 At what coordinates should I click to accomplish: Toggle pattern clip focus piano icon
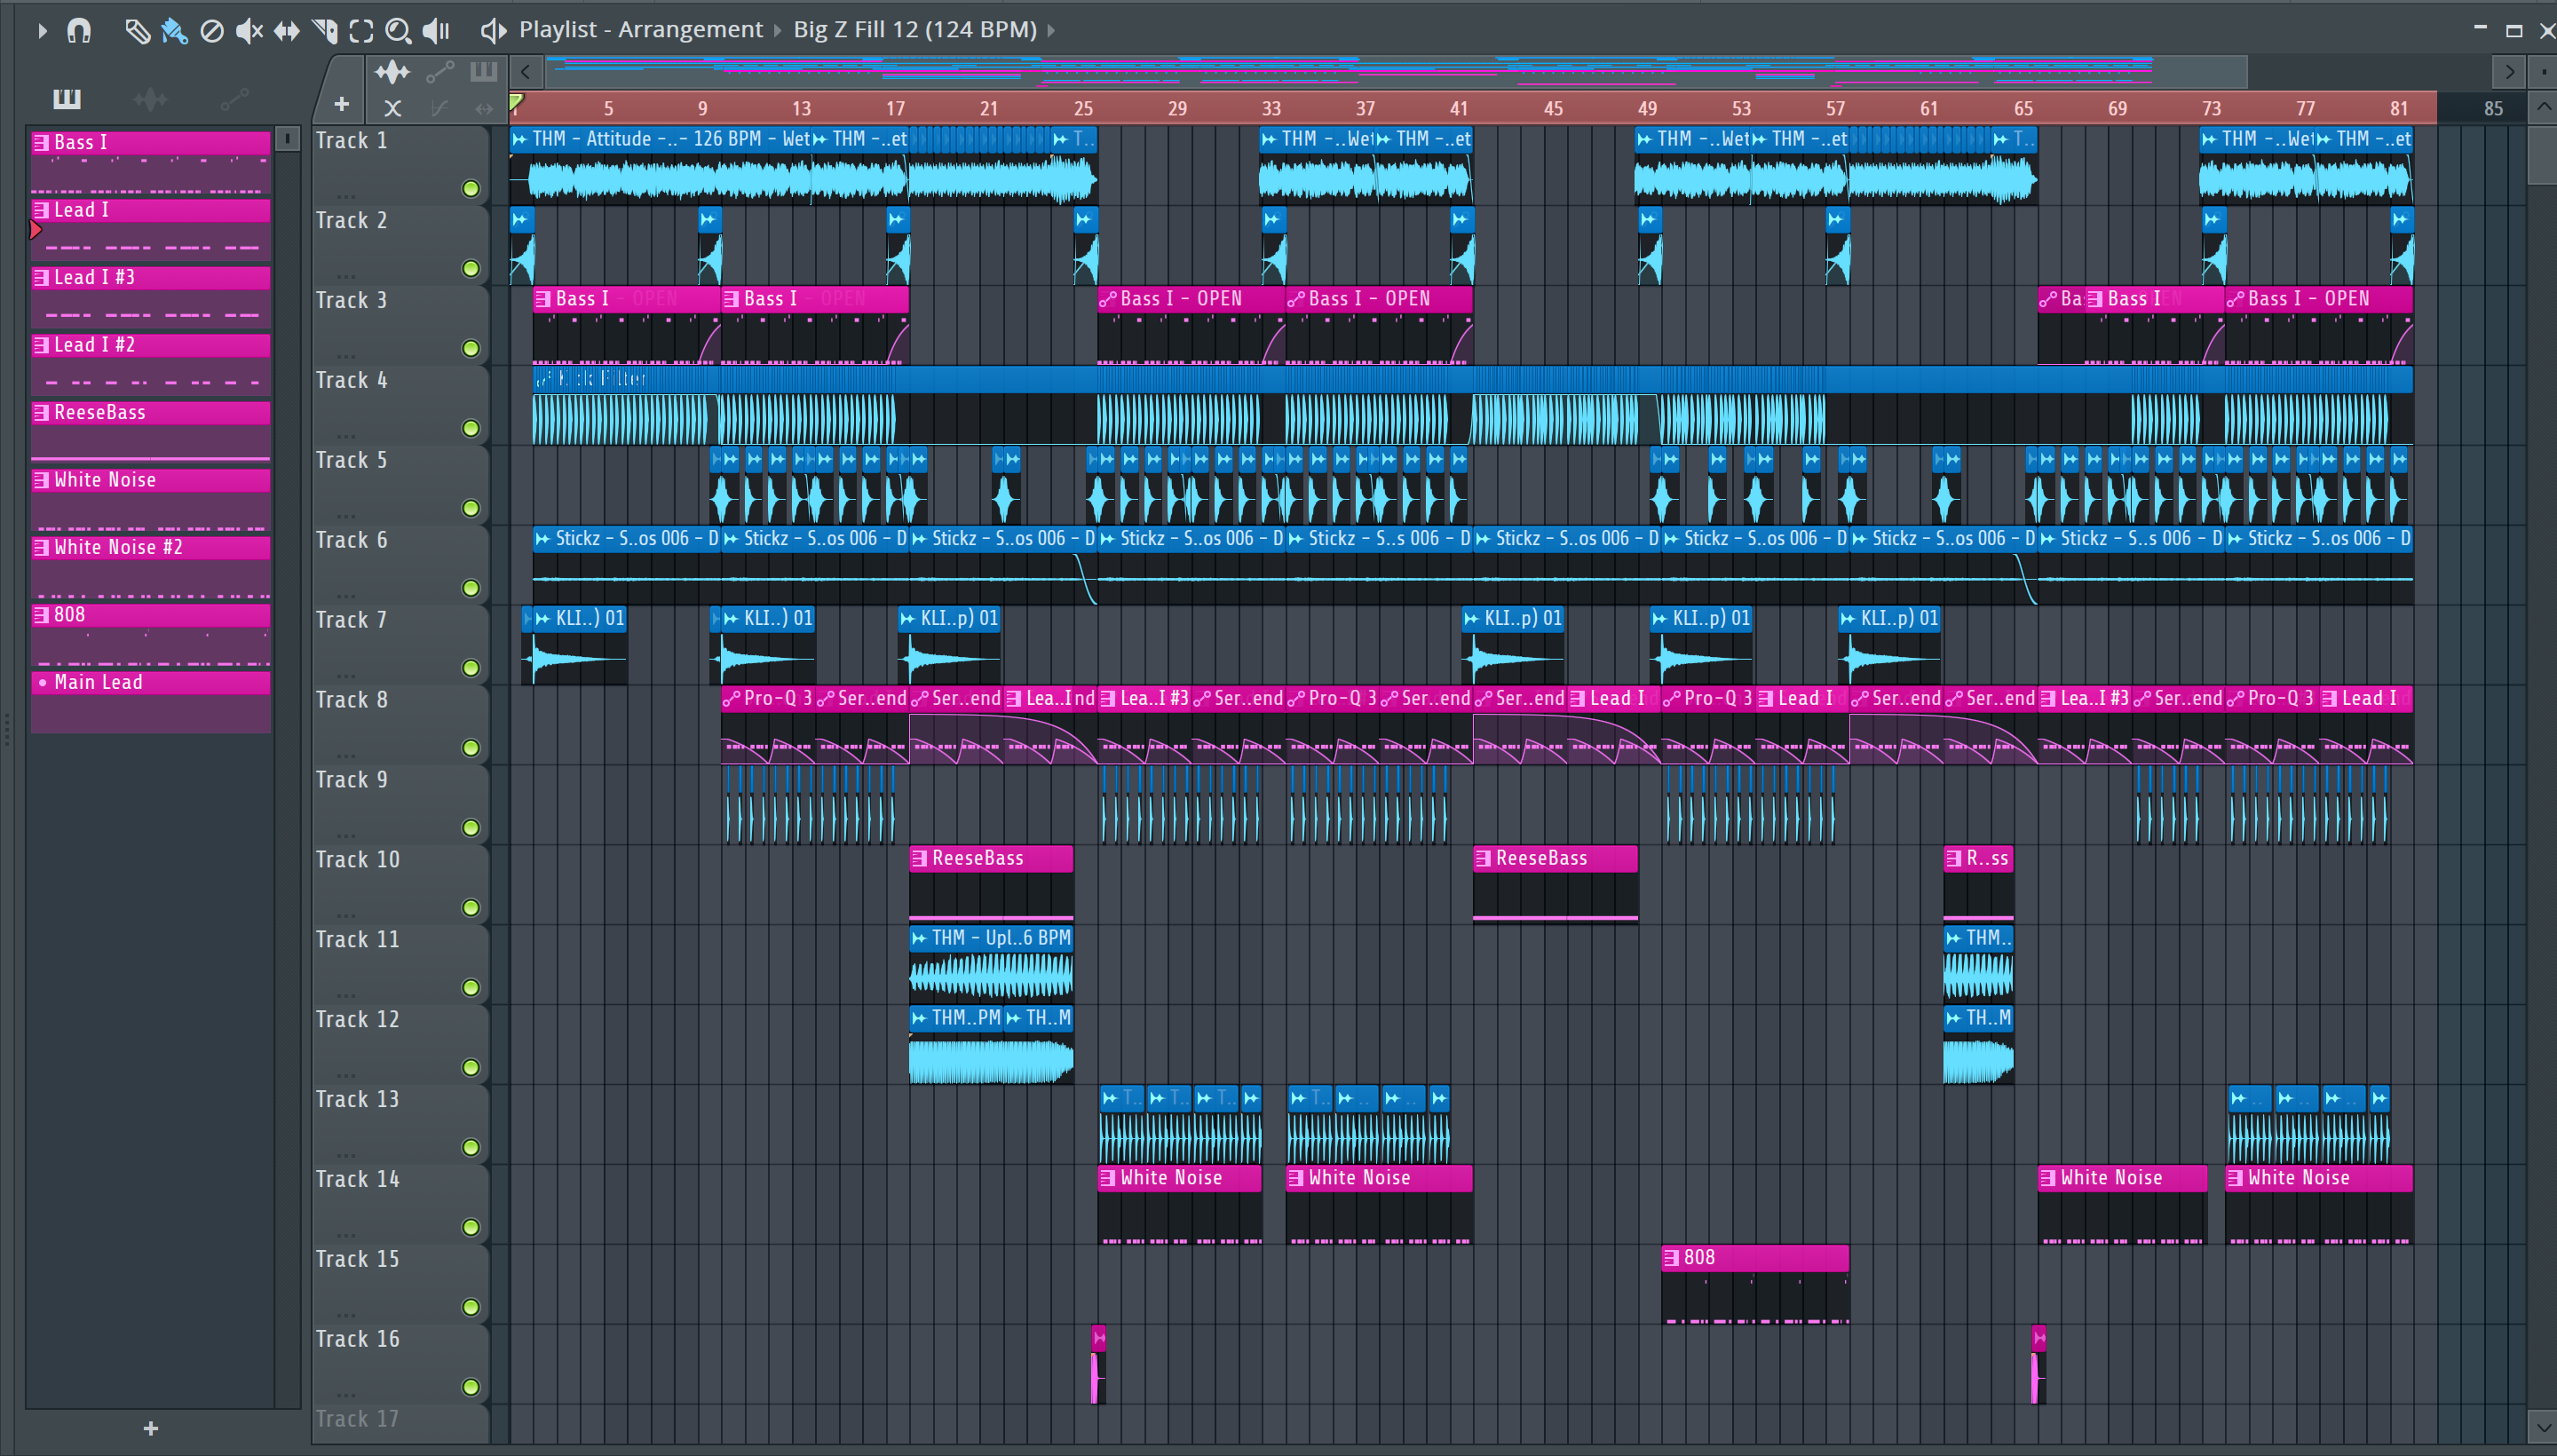[484, 71]
